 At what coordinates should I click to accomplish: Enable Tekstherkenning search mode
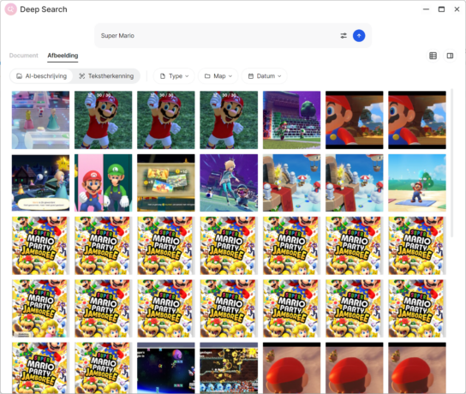pos(106,76)
